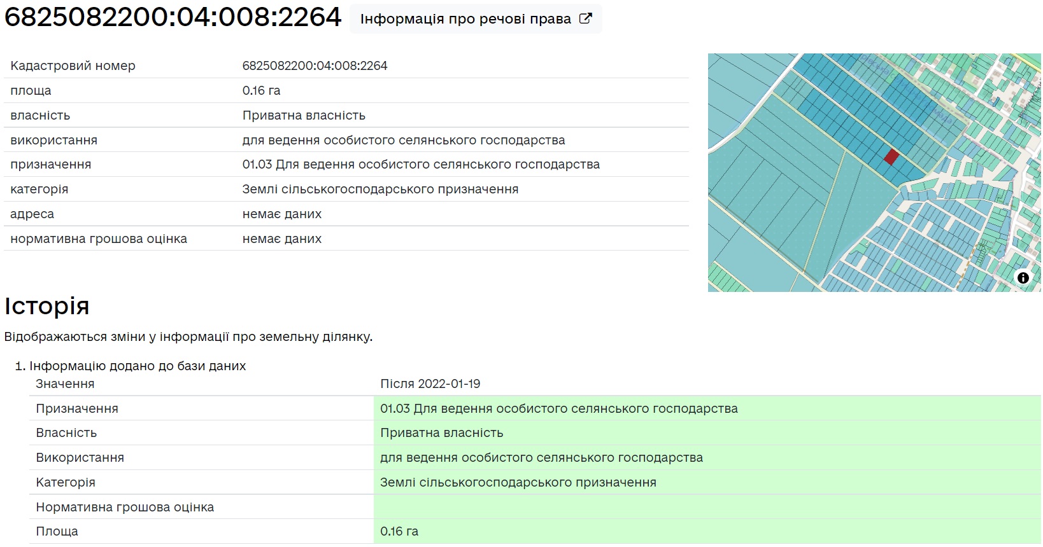The image size is (1043, 547).
Task: Click empty green Нормативна грошова оцінка cell
Action: 707,507
